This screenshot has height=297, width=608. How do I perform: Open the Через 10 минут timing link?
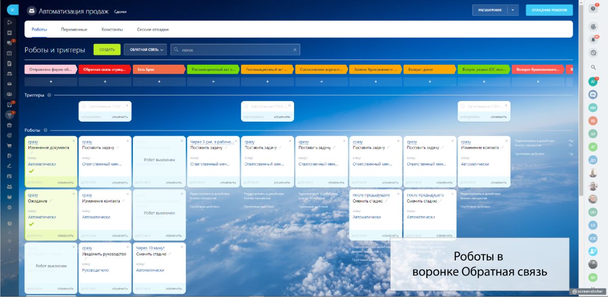(150, 248)
